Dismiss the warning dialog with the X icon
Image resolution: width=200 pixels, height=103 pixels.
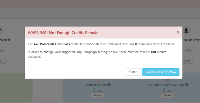(178, 32)
